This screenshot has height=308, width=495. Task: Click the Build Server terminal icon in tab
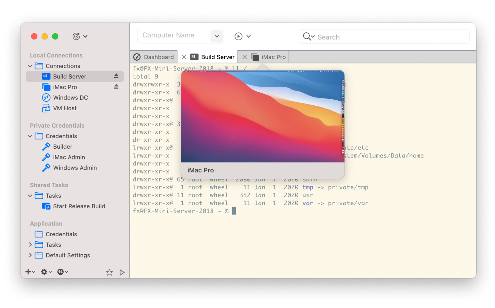[194, 57]
